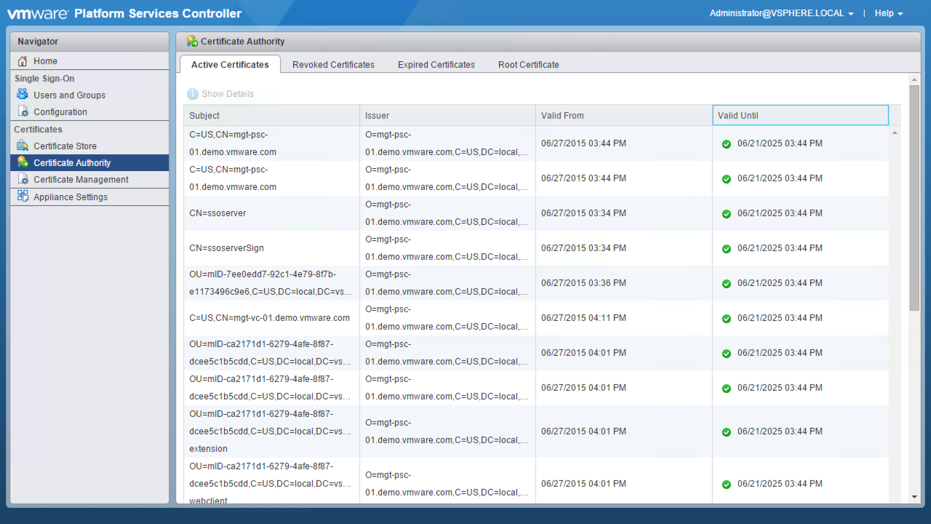This screenshot has width=931, height=524.
Task: Click the Certificate Authority panel header icon
Action: [192, 41]
